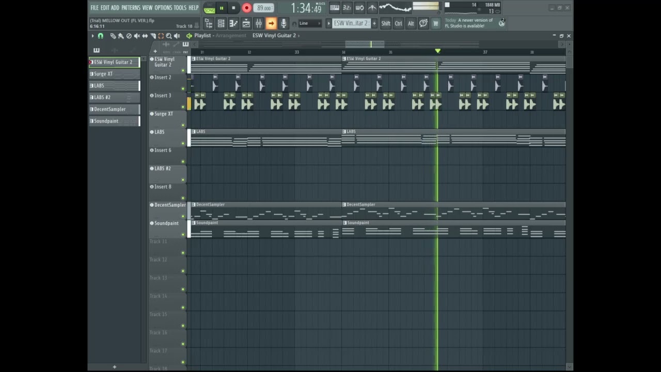Expand ESW Vinyl Guitar 2 breadcrumb arrow

300,36
